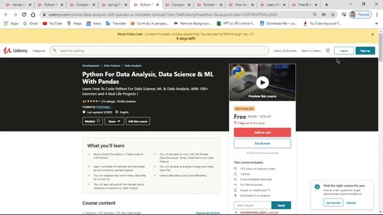Play the course preview video
383x215 pixels.
coord(262,82)
